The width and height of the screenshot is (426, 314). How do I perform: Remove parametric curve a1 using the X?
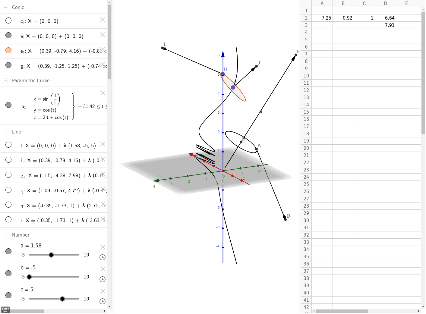[103, 93]
